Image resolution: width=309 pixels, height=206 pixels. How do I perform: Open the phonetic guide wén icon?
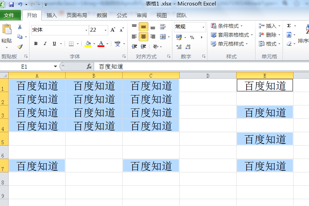tap(117, 44)
